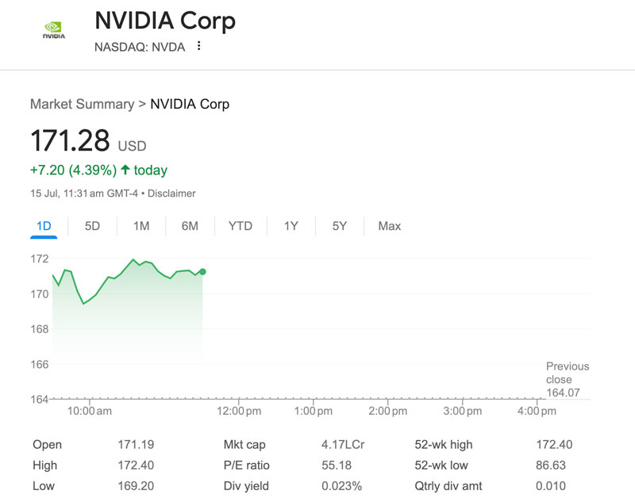The height and width of the screenshot is (502, 635).
Task: Switch to the 1M chart view
Action: [x=140, y=226]
